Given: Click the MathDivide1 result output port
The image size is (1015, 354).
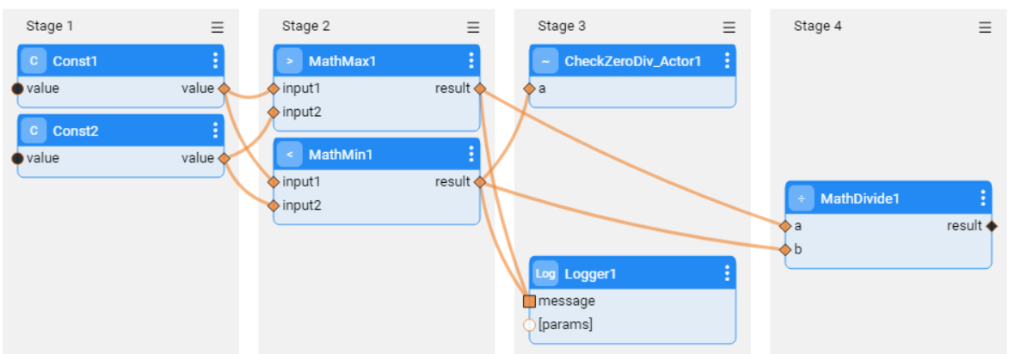Looking at the screenshot, I should click(991, 226).
